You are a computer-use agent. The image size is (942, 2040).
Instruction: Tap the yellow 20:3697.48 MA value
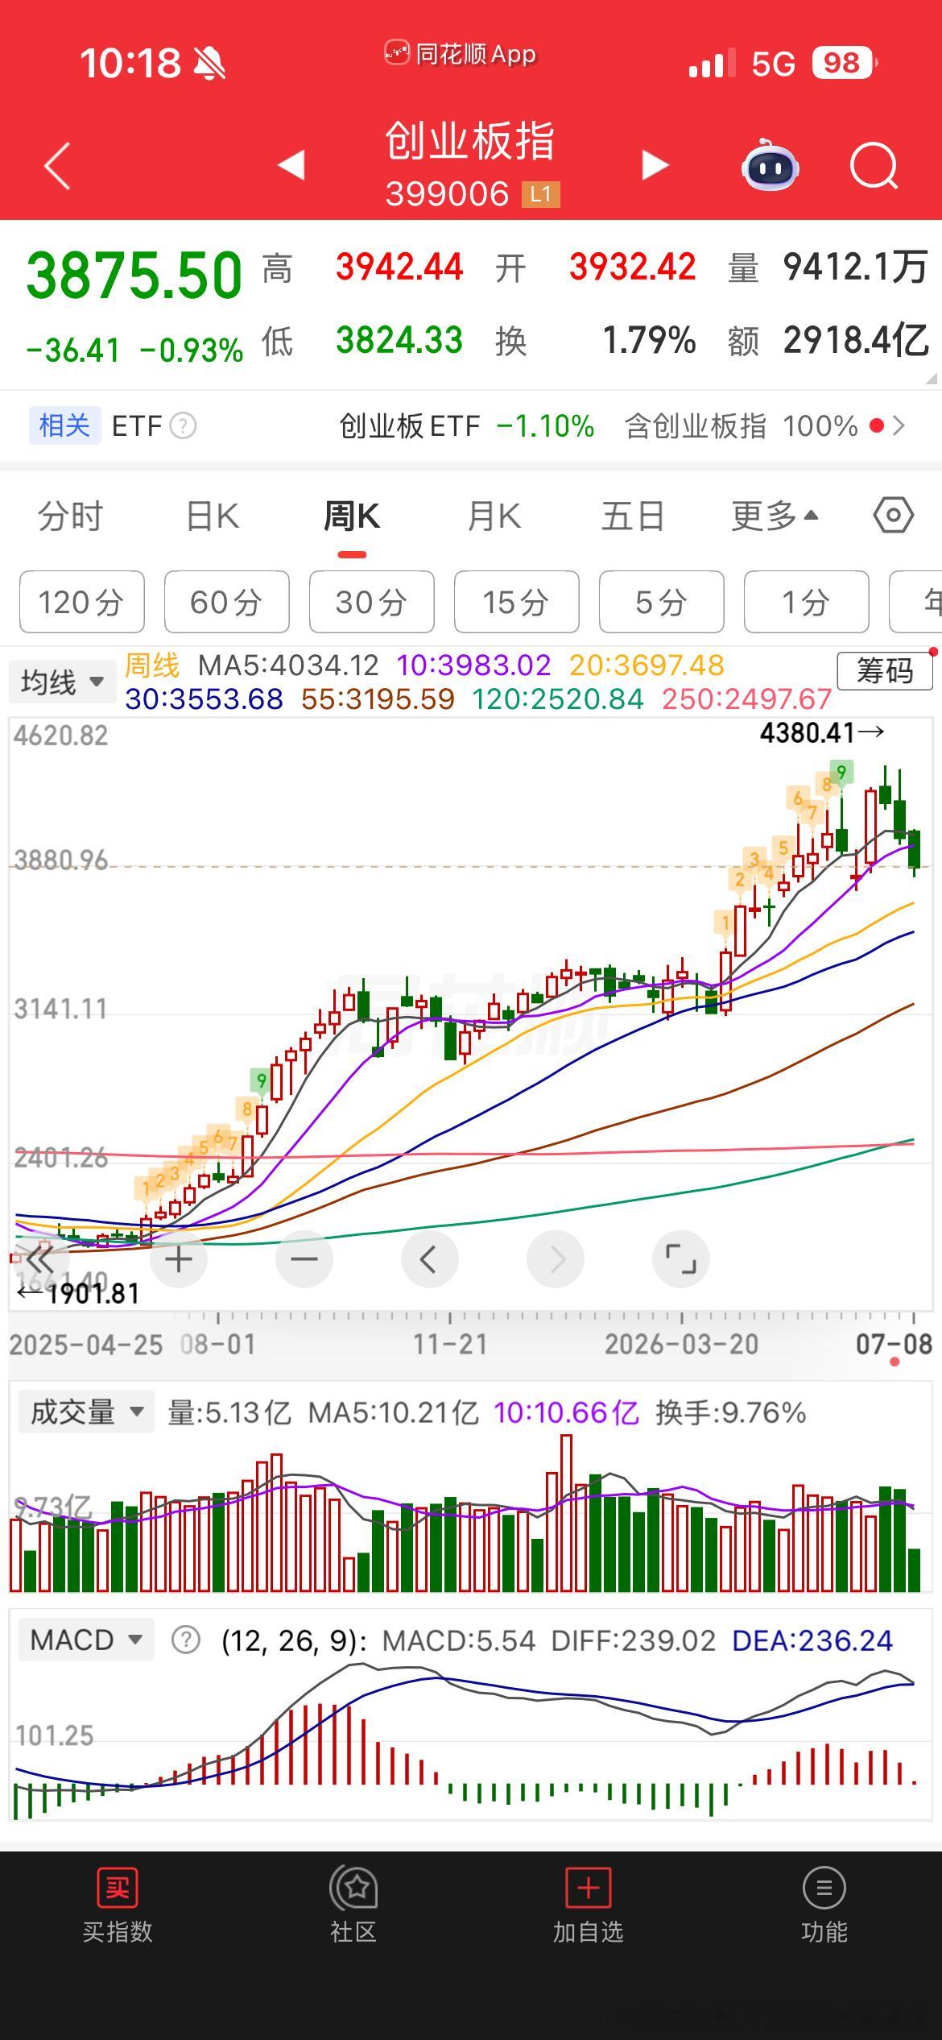tap(647, 665)
